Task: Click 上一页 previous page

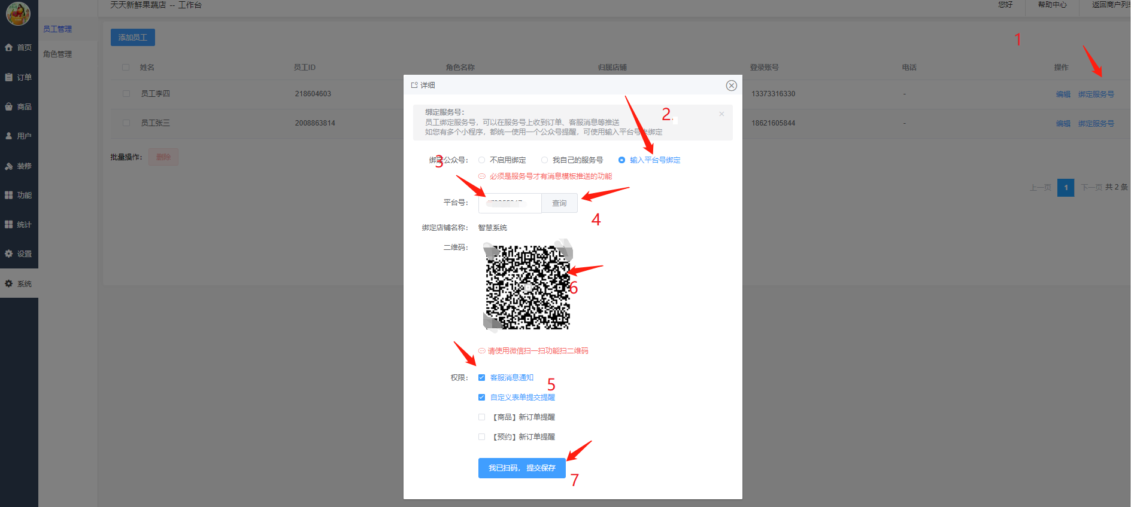Action: pyautogui.click(x=1040, y=187)
